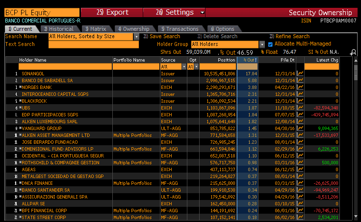The image size is (361, 222).
Task: Open chart icon for METALGEST SOCIEDAD row
Action: [x=300, y=177]
